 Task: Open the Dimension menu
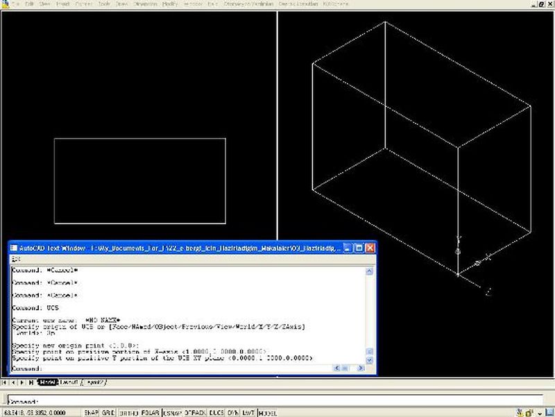click(x=145, y=4)
